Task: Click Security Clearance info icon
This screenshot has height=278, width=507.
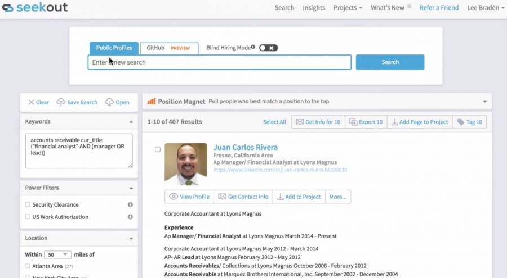Action: click(x=130, y=205)
